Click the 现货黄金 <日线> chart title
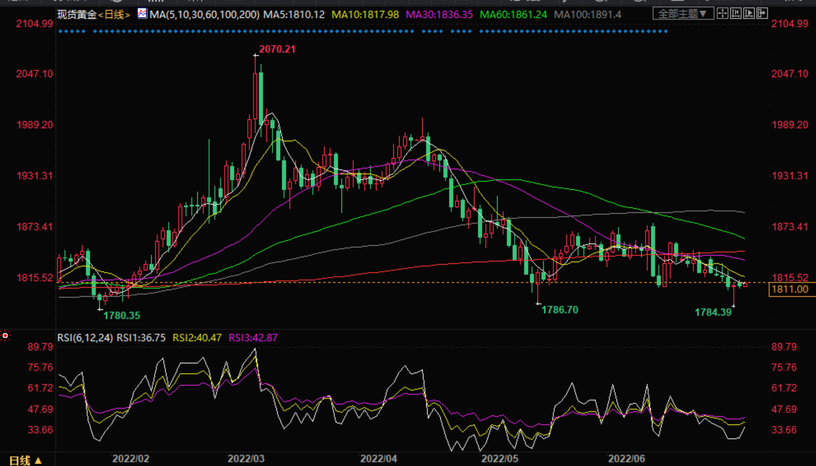Image resolution: width=816 pixels, height=466 pixels. (x=93, y=15)
